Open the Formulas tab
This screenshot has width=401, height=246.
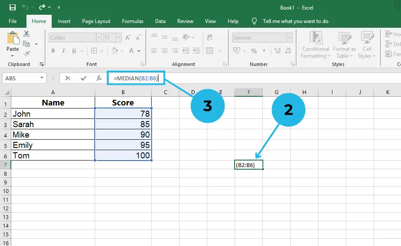133,21
